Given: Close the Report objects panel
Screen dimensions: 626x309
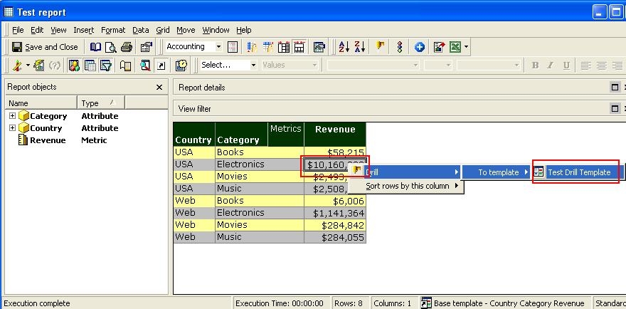Looking at the screenshot, I should pos(159,88).
